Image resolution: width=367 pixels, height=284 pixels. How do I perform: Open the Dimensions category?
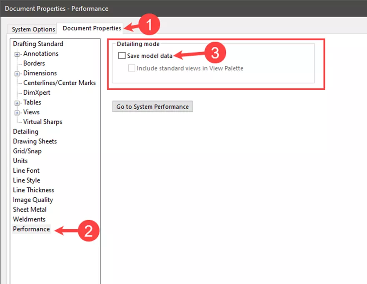pos(40,73)
